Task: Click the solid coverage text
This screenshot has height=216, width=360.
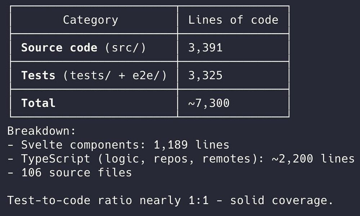Action: point(282,200)
